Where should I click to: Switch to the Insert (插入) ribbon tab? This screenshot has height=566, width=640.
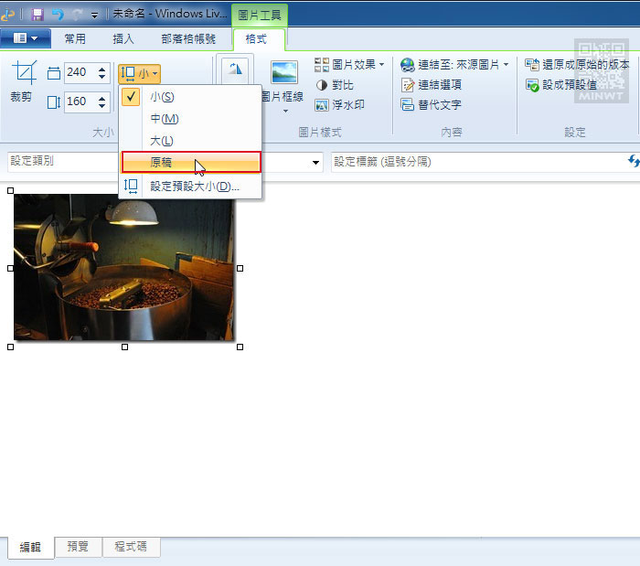pyautogui.click(x=123, y=38)
